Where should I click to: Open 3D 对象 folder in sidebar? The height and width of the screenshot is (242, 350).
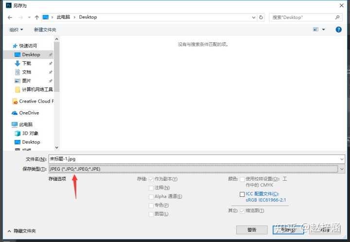point(30,133)
